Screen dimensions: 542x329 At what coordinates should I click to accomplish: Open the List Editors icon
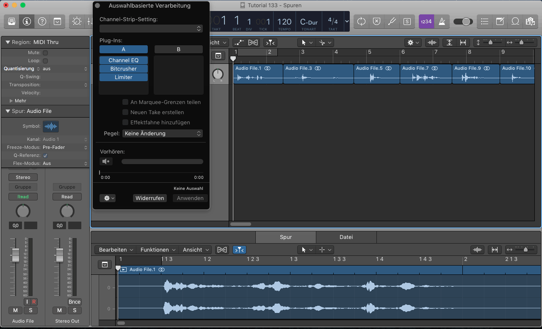485,21
